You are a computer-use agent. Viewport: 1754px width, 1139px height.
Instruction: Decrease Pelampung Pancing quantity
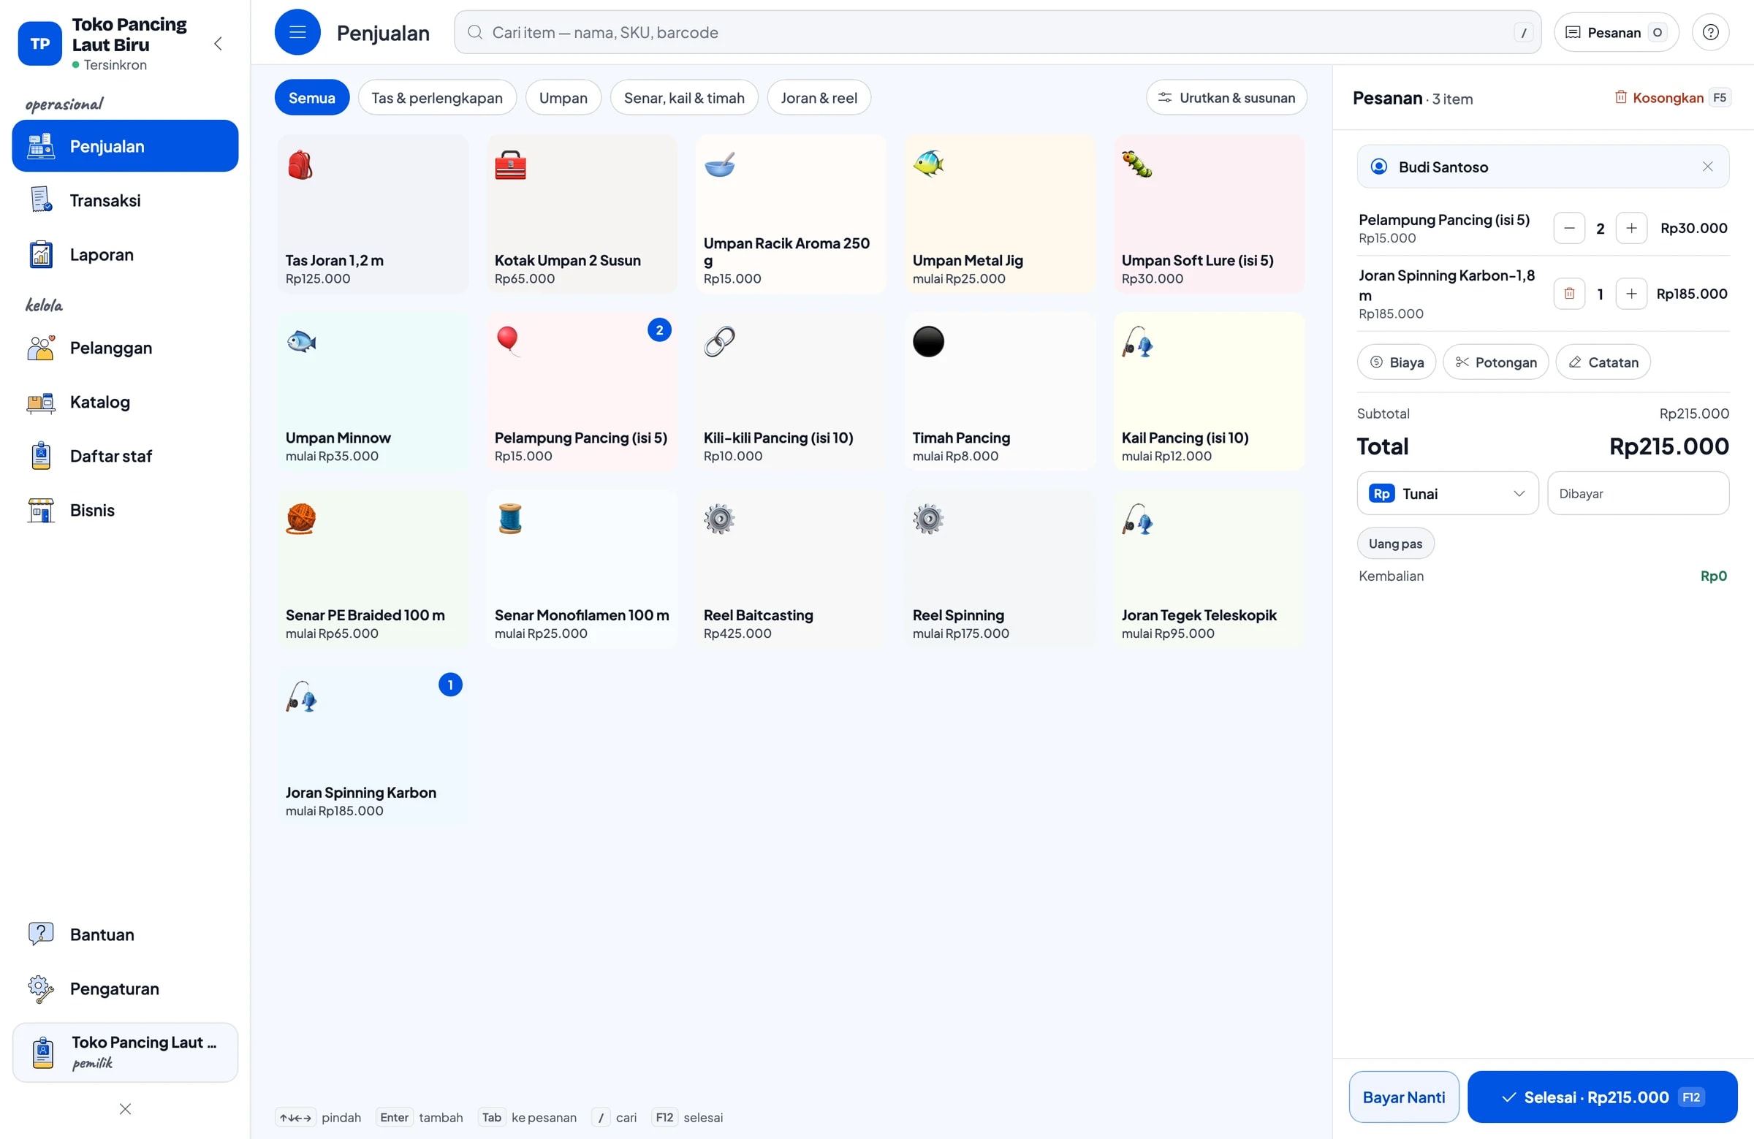pyautogui.click(x=1569, y=229)
